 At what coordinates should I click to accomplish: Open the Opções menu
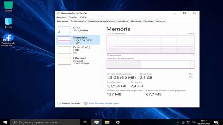point(73,17)
